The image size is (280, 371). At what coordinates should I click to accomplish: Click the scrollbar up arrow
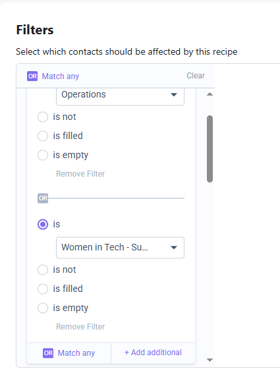coord(210,94)
